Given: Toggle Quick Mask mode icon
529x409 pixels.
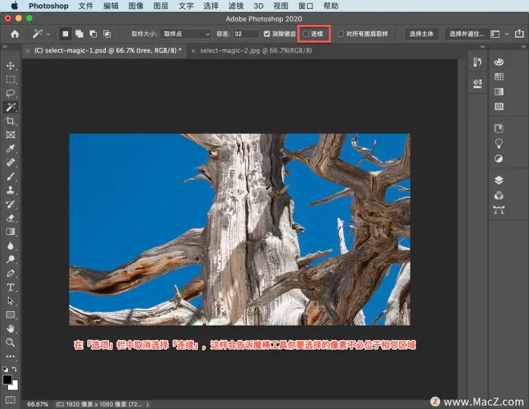Looking at the screenshot, I should [x=10, y=400].
